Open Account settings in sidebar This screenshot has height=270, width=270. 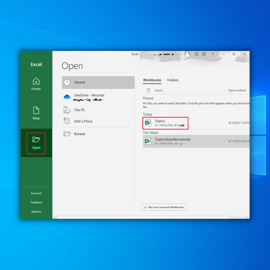(36, 193)
